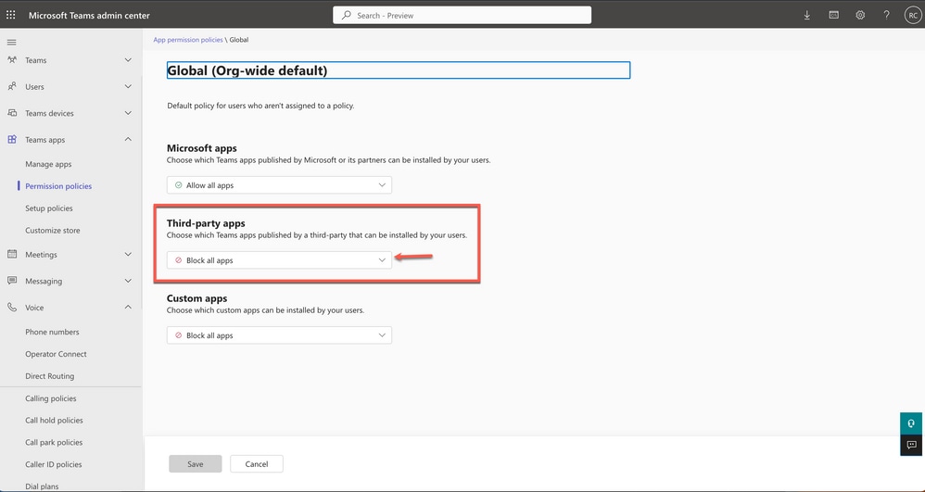The width and height of the screenshot is (925, 492).
Task: Collapse navigation with hamburger menu icon
Action: coord(11,43)
